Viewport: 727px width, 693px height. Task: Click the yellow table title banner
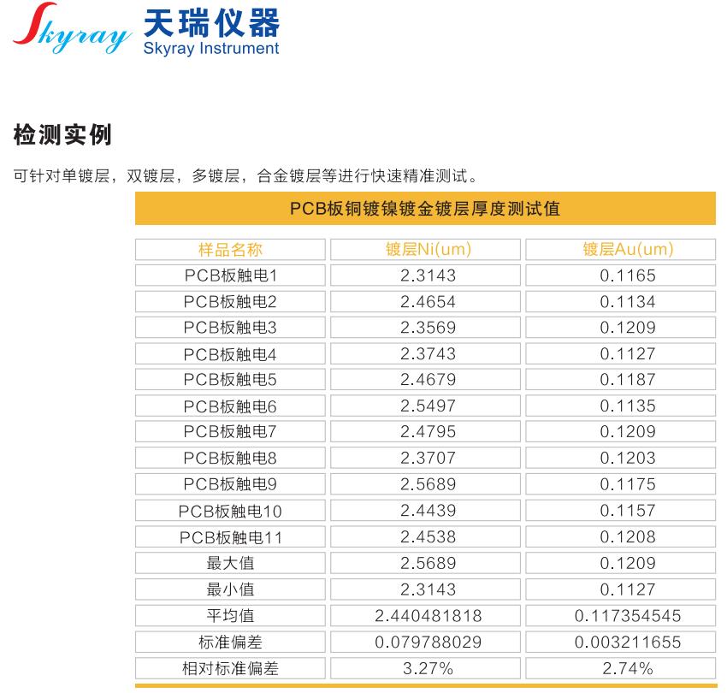coord(425,209)
